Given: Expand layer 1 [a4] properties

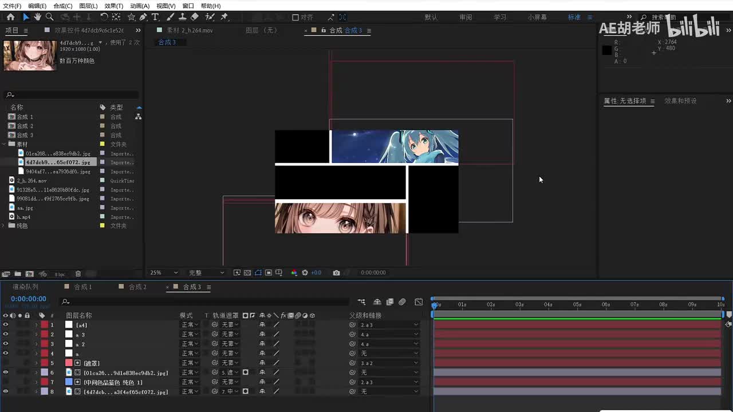Looking at the screenshot, I should [36, 325].
